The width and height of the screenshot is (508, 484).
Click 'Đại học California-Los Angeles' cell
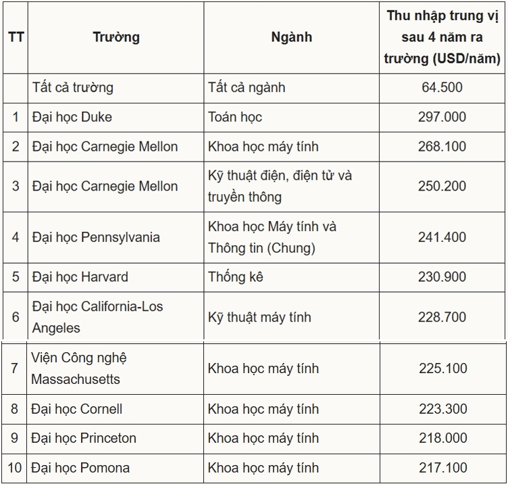(116, 316)
